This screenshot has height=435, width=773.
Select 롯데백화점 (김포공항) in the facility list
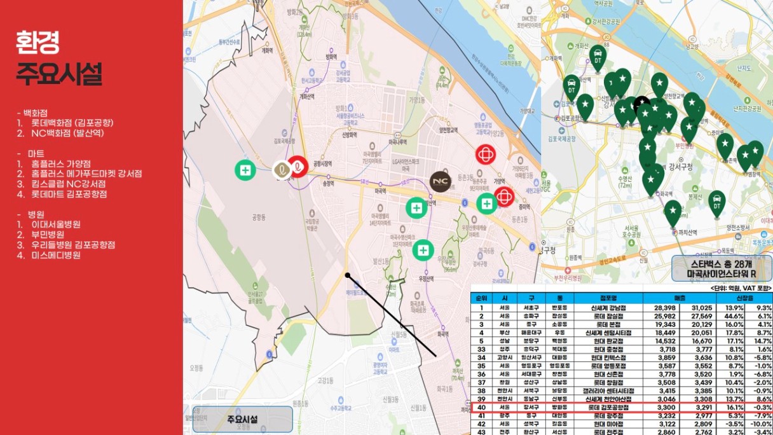73,123
